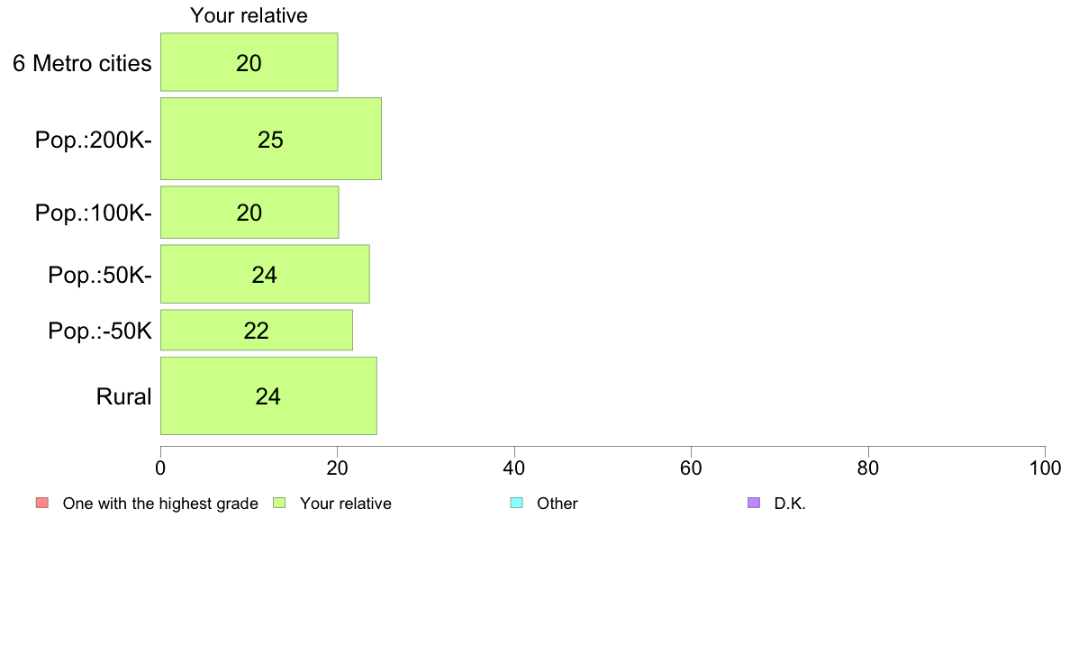Click the cyan 'Other' legend swatch
This screenshot has width=1070, height=663.
(x=517, y=504)
